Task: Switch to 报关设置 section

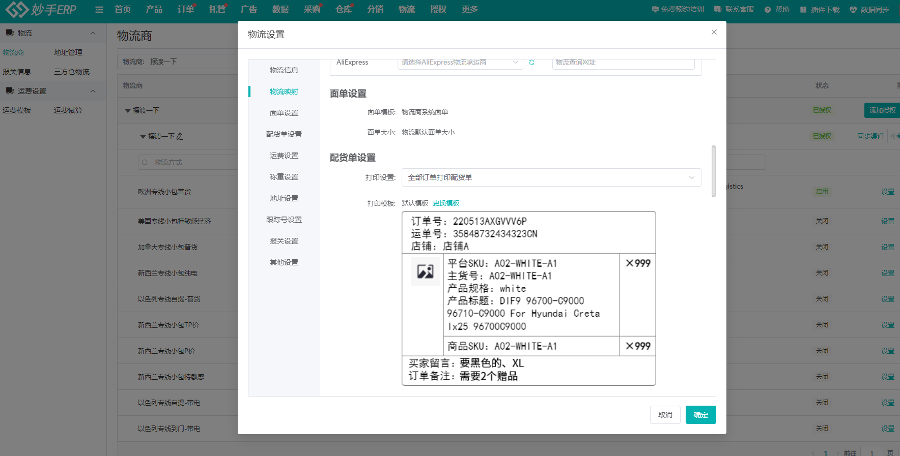Action: coord(284,241)
